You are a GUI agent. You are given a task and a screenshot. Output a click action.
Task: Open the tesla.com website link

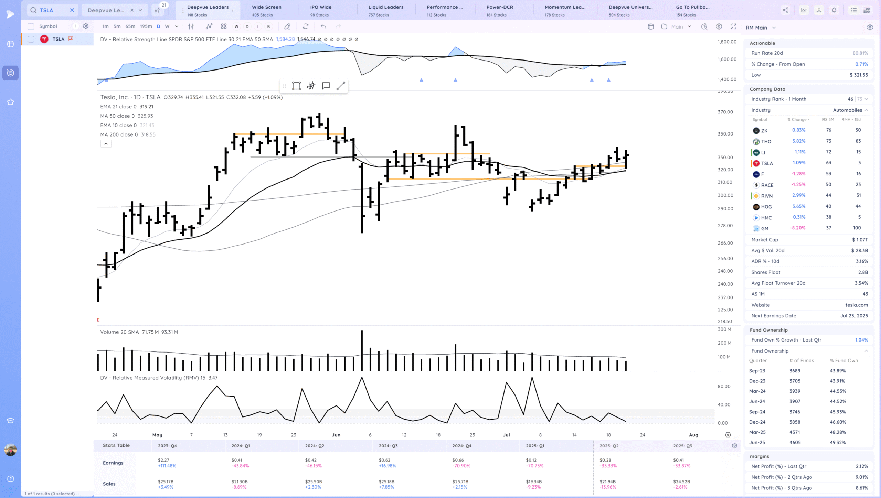(856, 305)
